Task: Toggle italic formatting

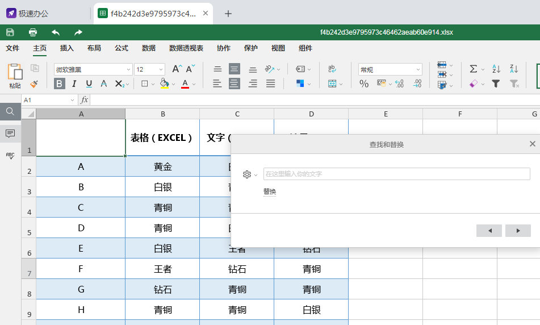Action: point(74,84)
